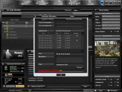Click the map preview thumbnail
Image resolution: width=122 pixels, height=92 pixels.
tap(107, 48)
